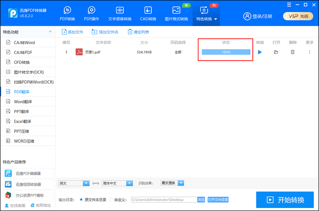319x211 pixels.
Task: Click the 在线客服 link
Action: (x=15, y=205)
